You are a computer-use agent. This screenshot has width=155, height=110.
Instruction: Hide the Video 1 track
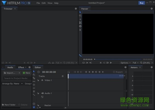tap(42, 80)
